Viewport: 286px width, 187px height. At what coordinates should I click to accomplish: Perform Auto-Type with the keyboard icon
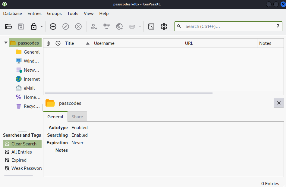tap(132, 26)
